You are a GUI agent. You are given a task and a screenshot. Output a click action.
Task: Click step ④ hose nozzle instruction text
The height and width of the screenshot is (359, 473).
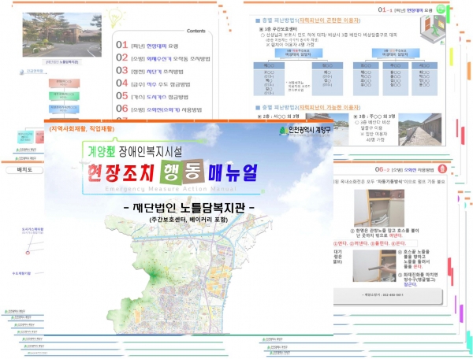(x=414, y=259)
